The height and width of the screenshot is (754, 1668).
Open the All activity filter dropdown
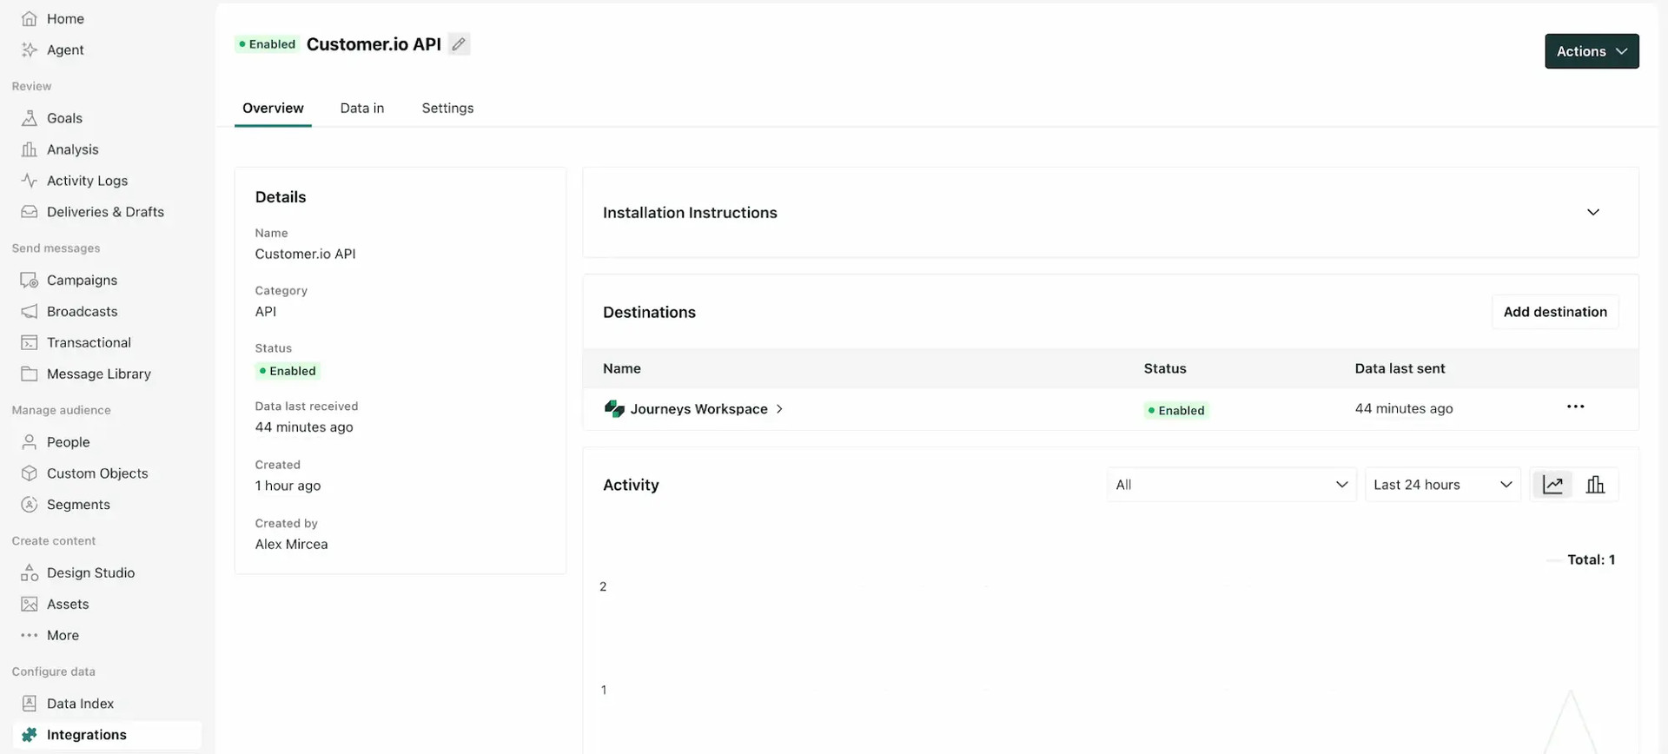click(1231, 485)
